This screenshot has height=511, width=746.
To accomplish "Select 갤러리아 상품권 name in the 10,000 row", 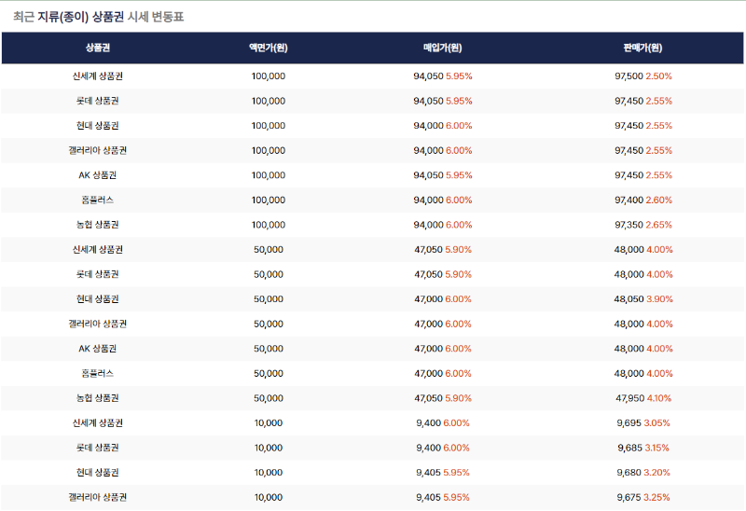I will pyautogui.click(x=98, y=497).
